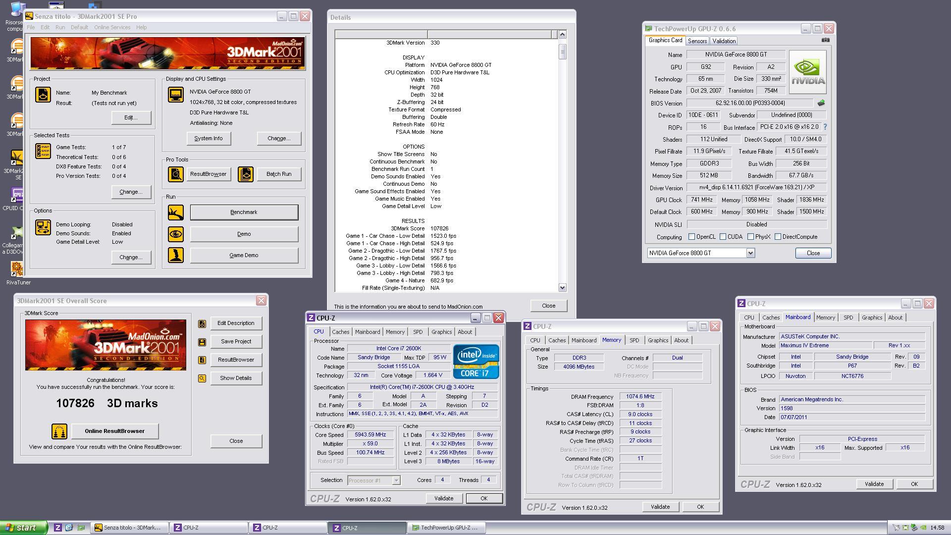The image size is (951, 535).
Task: Click the Intel Core i7 logo in CPU-Z
Action: [476, 362]
